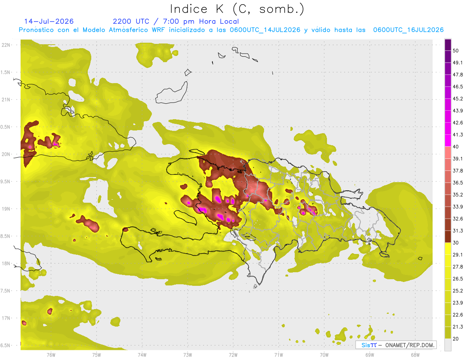The image size is (466, 360).
Task: Click the 22N latitude label
Action: tap(6, 45)
